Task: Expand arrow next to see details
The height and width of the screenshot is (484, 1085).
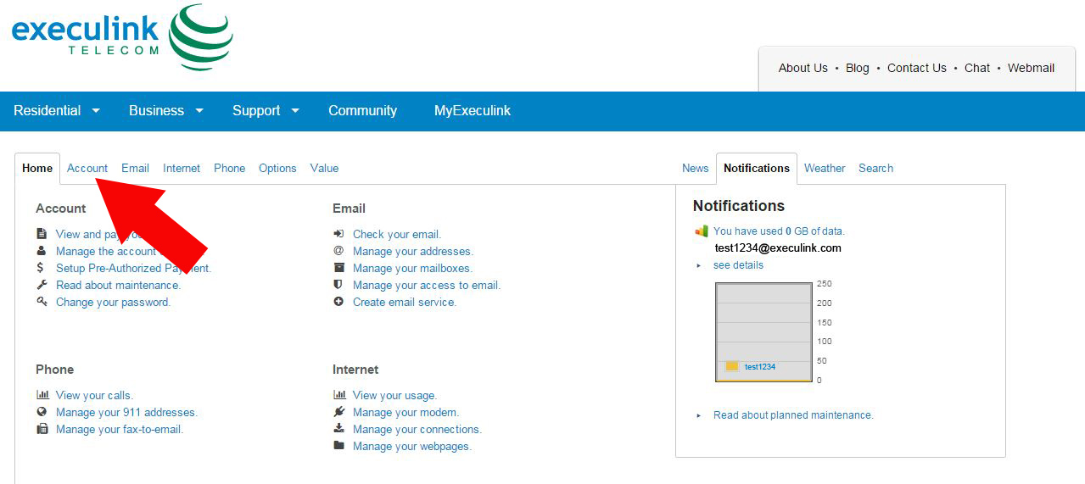Action: 699,265
